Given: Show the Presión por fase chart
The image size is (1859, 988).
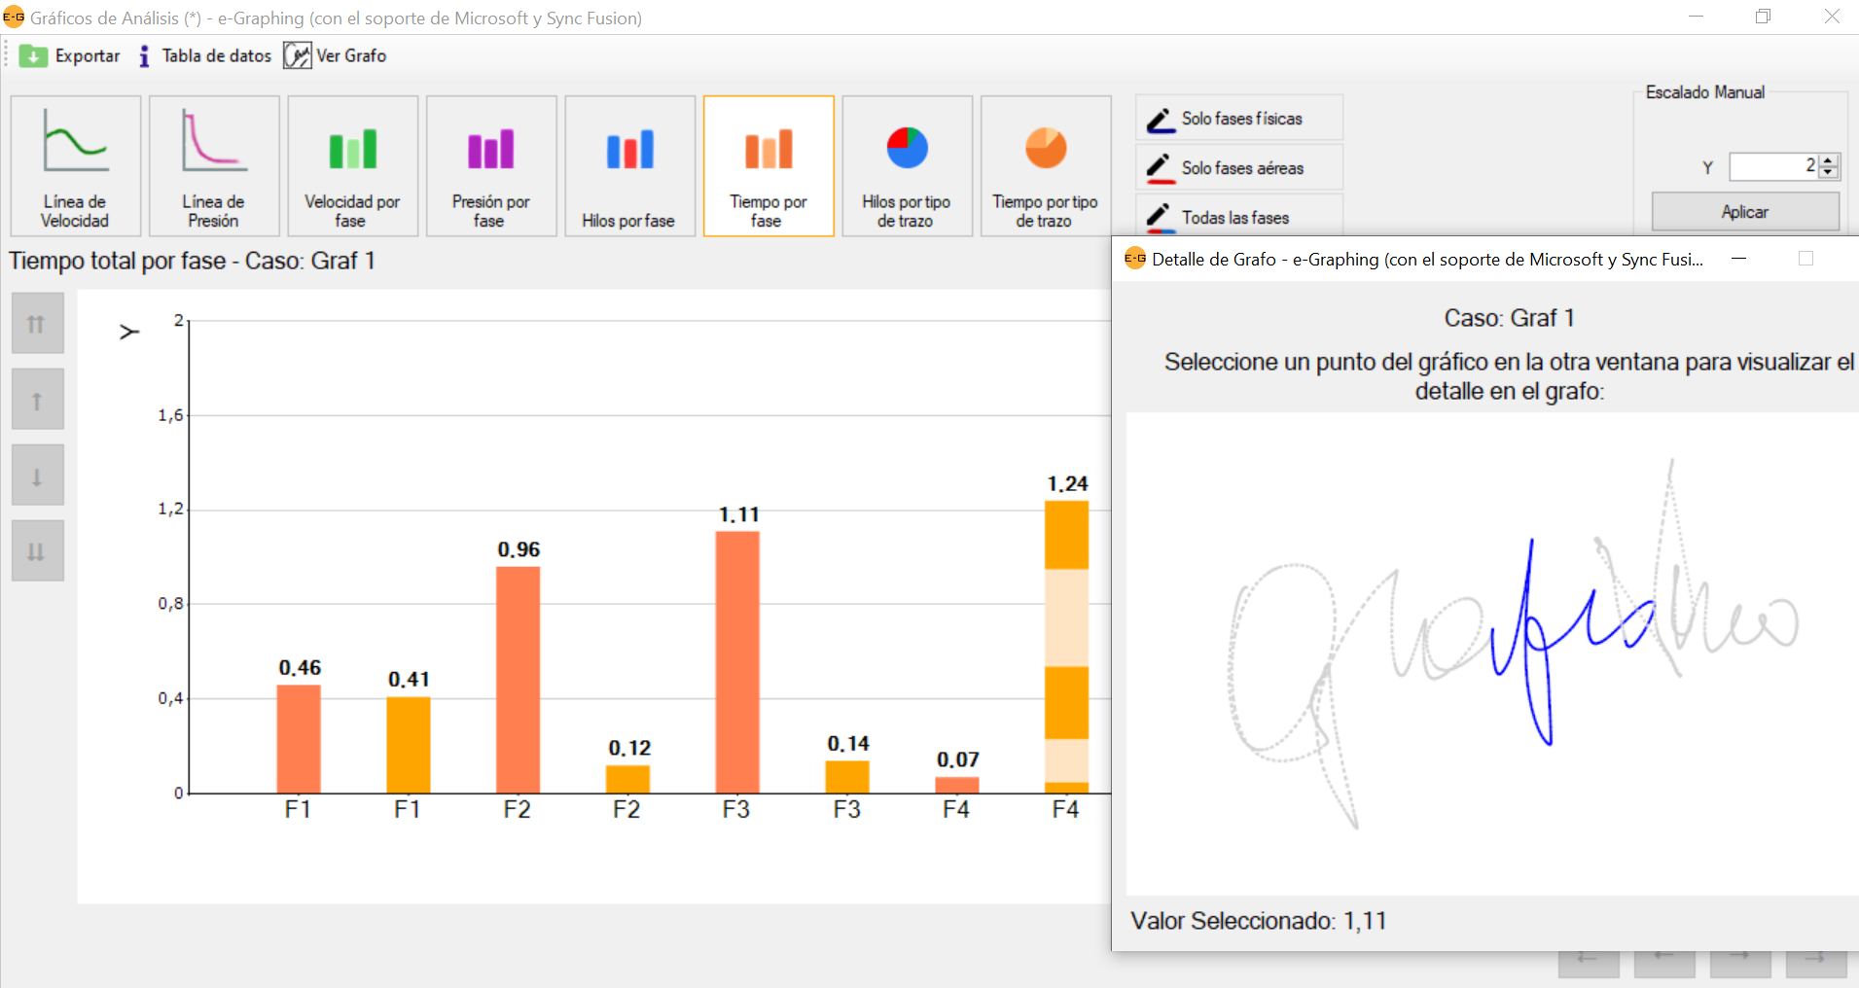Looking at the screenshot, I should pyautogui.click(x=491, y=165).
